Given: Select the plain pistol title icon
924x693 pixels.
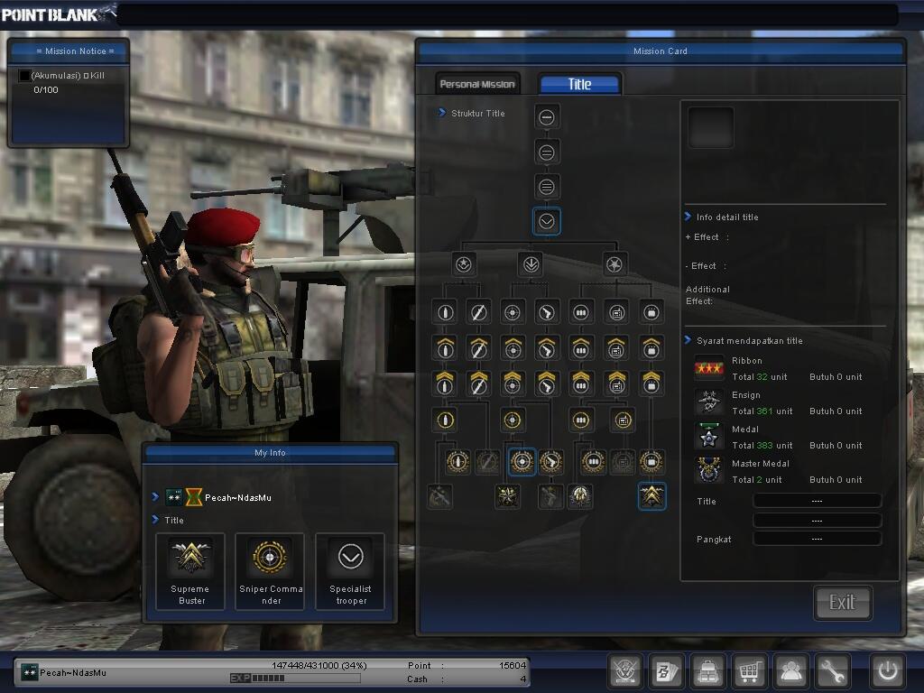Looking at the screenshot, I should point(547,312).
